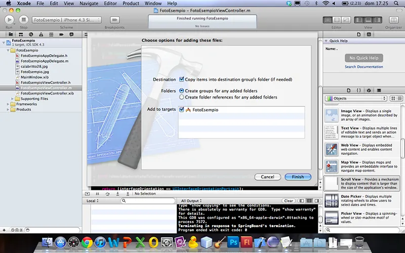405x253 pixels.
Task: Show the object library cube icon
Action: (x=369, y=90)
